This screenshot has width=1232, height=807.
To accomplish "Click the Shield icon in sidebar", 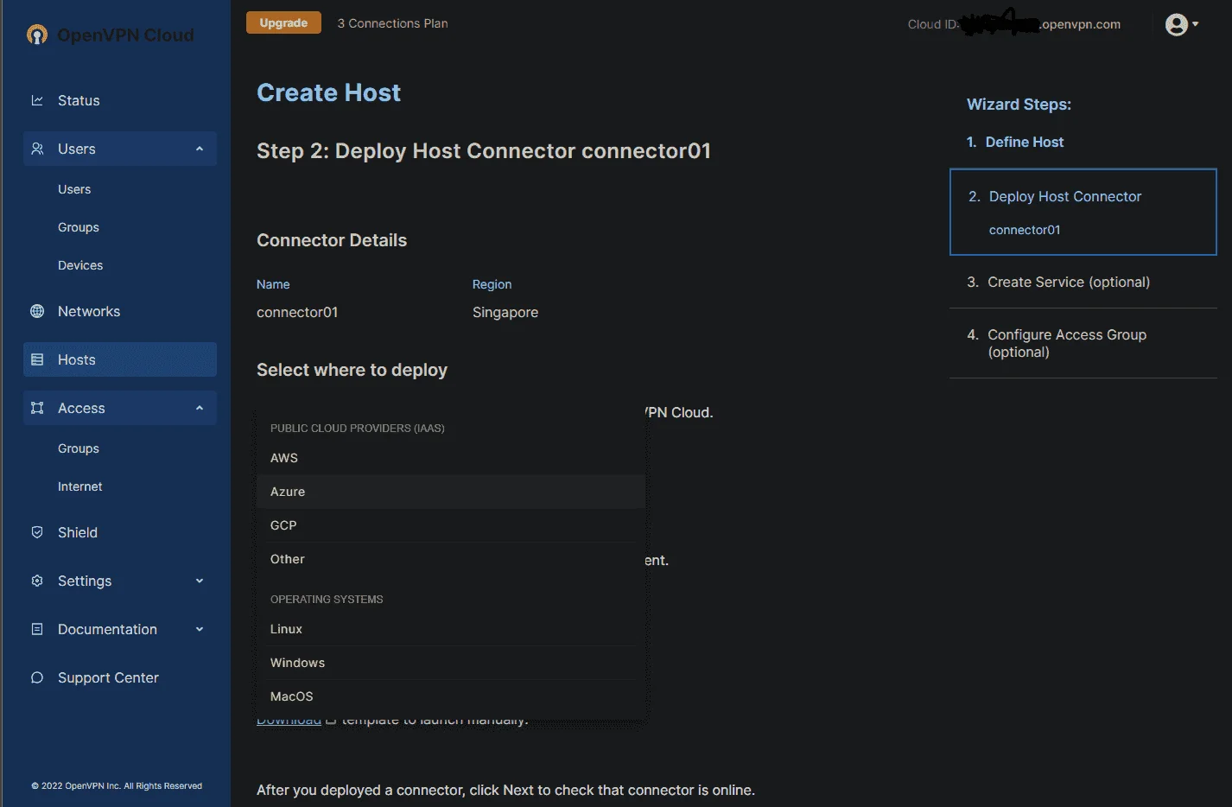I will [x=37, y=532].
